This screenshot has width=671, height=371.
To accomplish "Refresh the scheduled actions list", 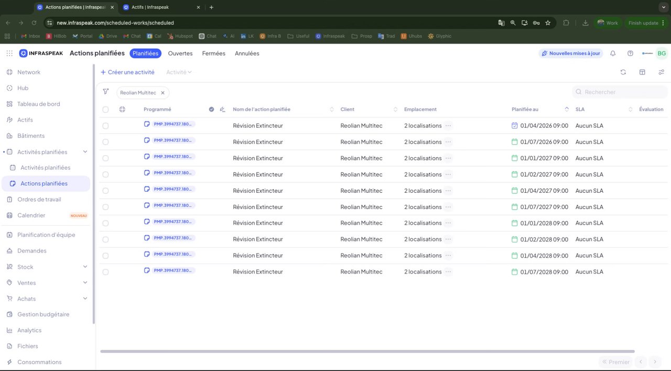I will pos(623,72).
